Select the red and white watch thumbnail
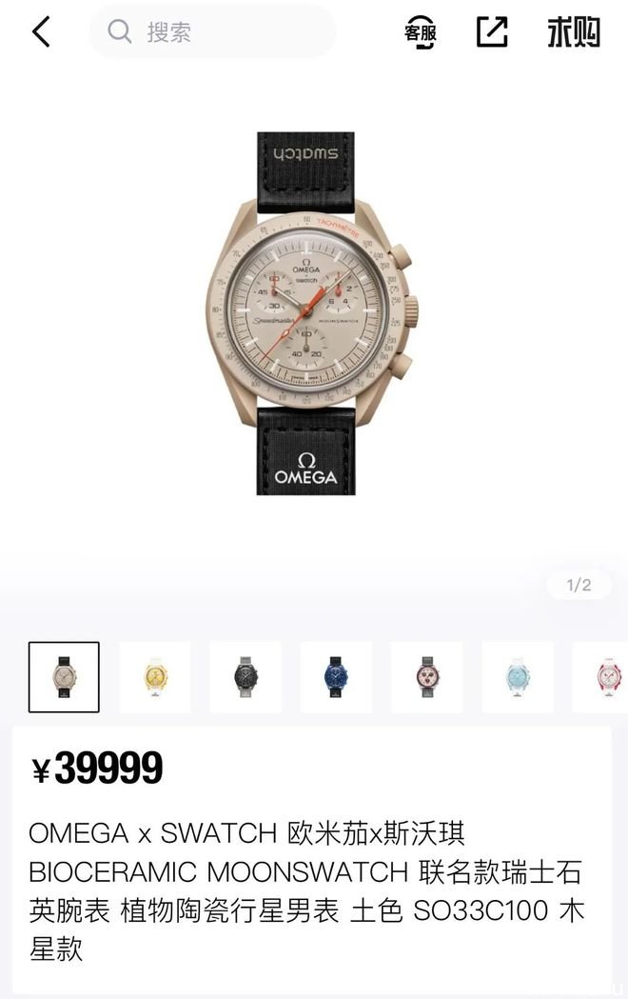 tap(600, 676)
